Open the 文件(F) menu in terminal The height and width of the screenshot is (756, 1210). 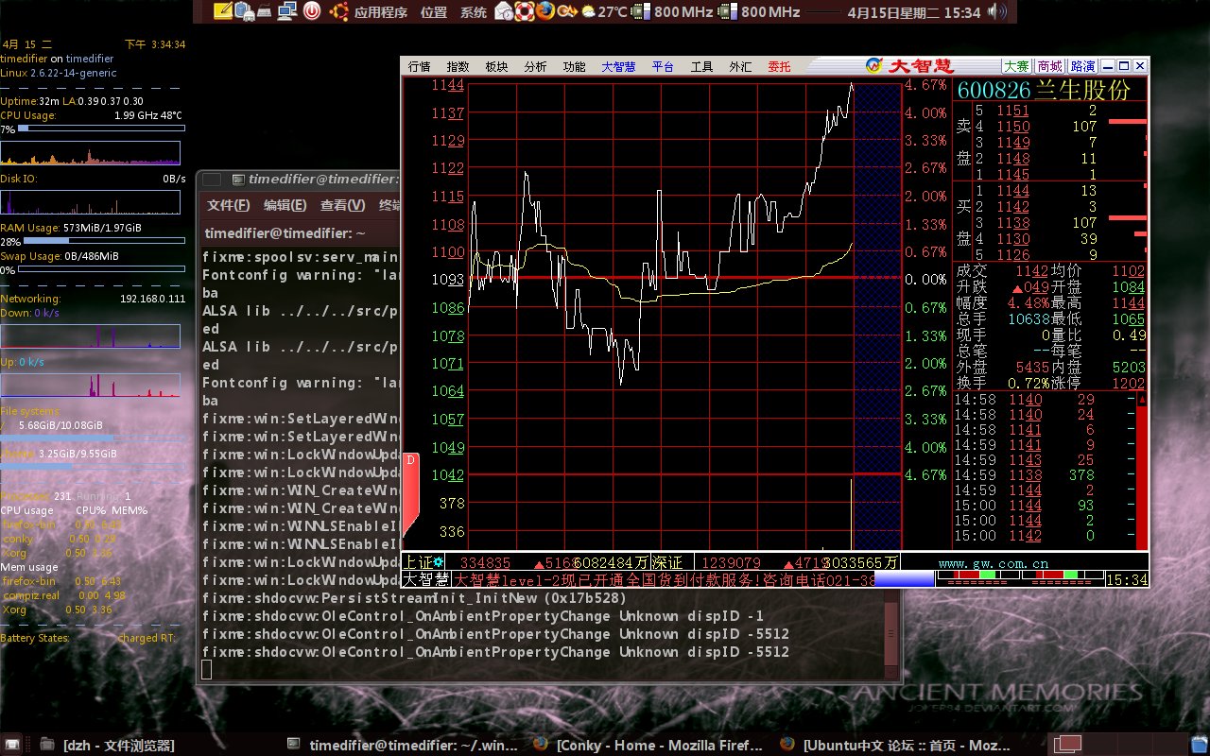(229, 205)
